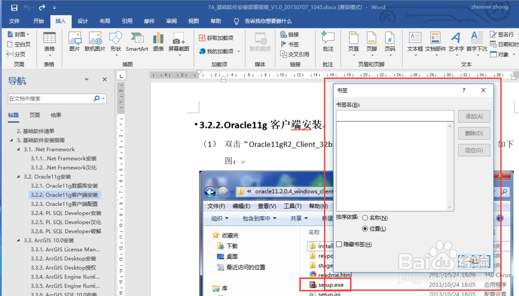Click the 书签名(B) text field
This screenshot has height=296, width=519.
[395, 116]
